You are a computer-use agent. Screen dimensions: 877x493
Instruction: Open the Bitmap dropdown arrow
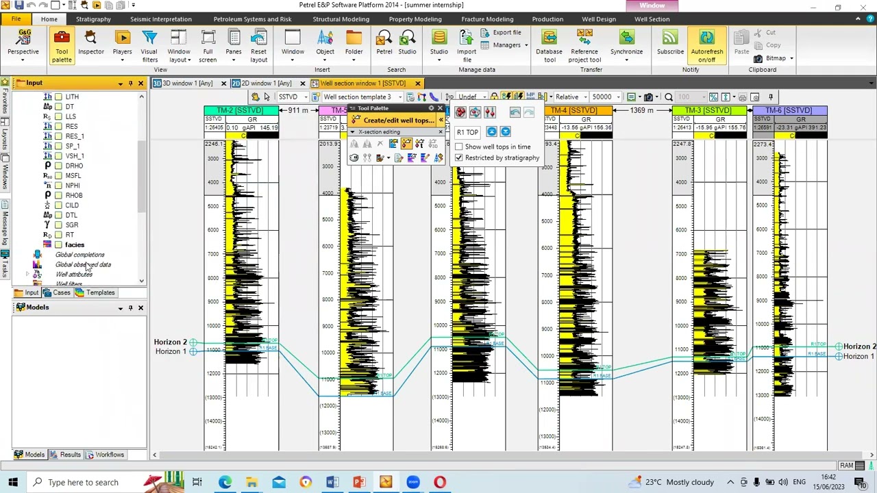click(x=791, y=58)
